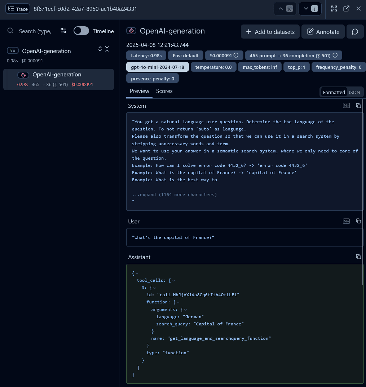Click the Annotate button
Screen dimensions: 366x387
click(323, 32)
